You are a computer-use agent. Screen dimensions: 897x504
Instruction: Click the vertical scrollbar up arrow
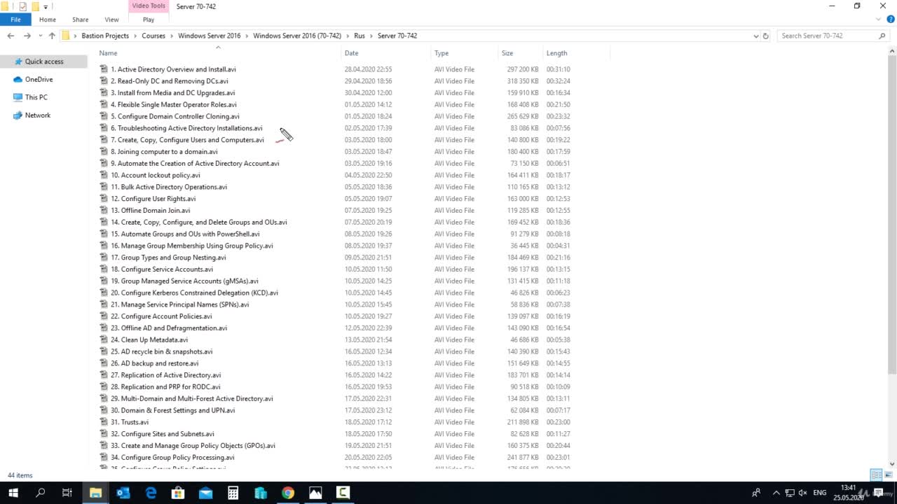[892, 51]
